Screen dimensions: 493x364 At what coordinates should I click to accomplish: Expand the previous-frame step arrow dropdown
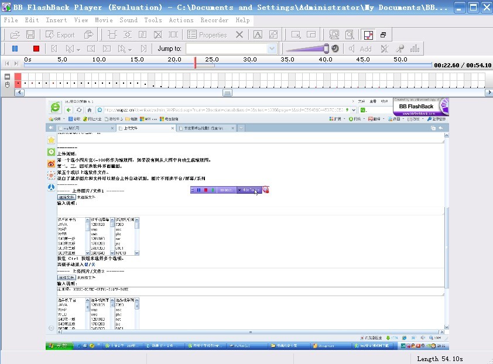pyautogui.click(x=80, y=49)
